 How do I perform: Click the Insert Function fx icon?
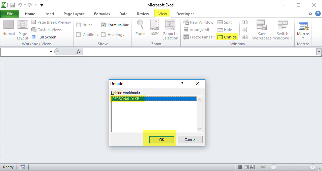79,52
